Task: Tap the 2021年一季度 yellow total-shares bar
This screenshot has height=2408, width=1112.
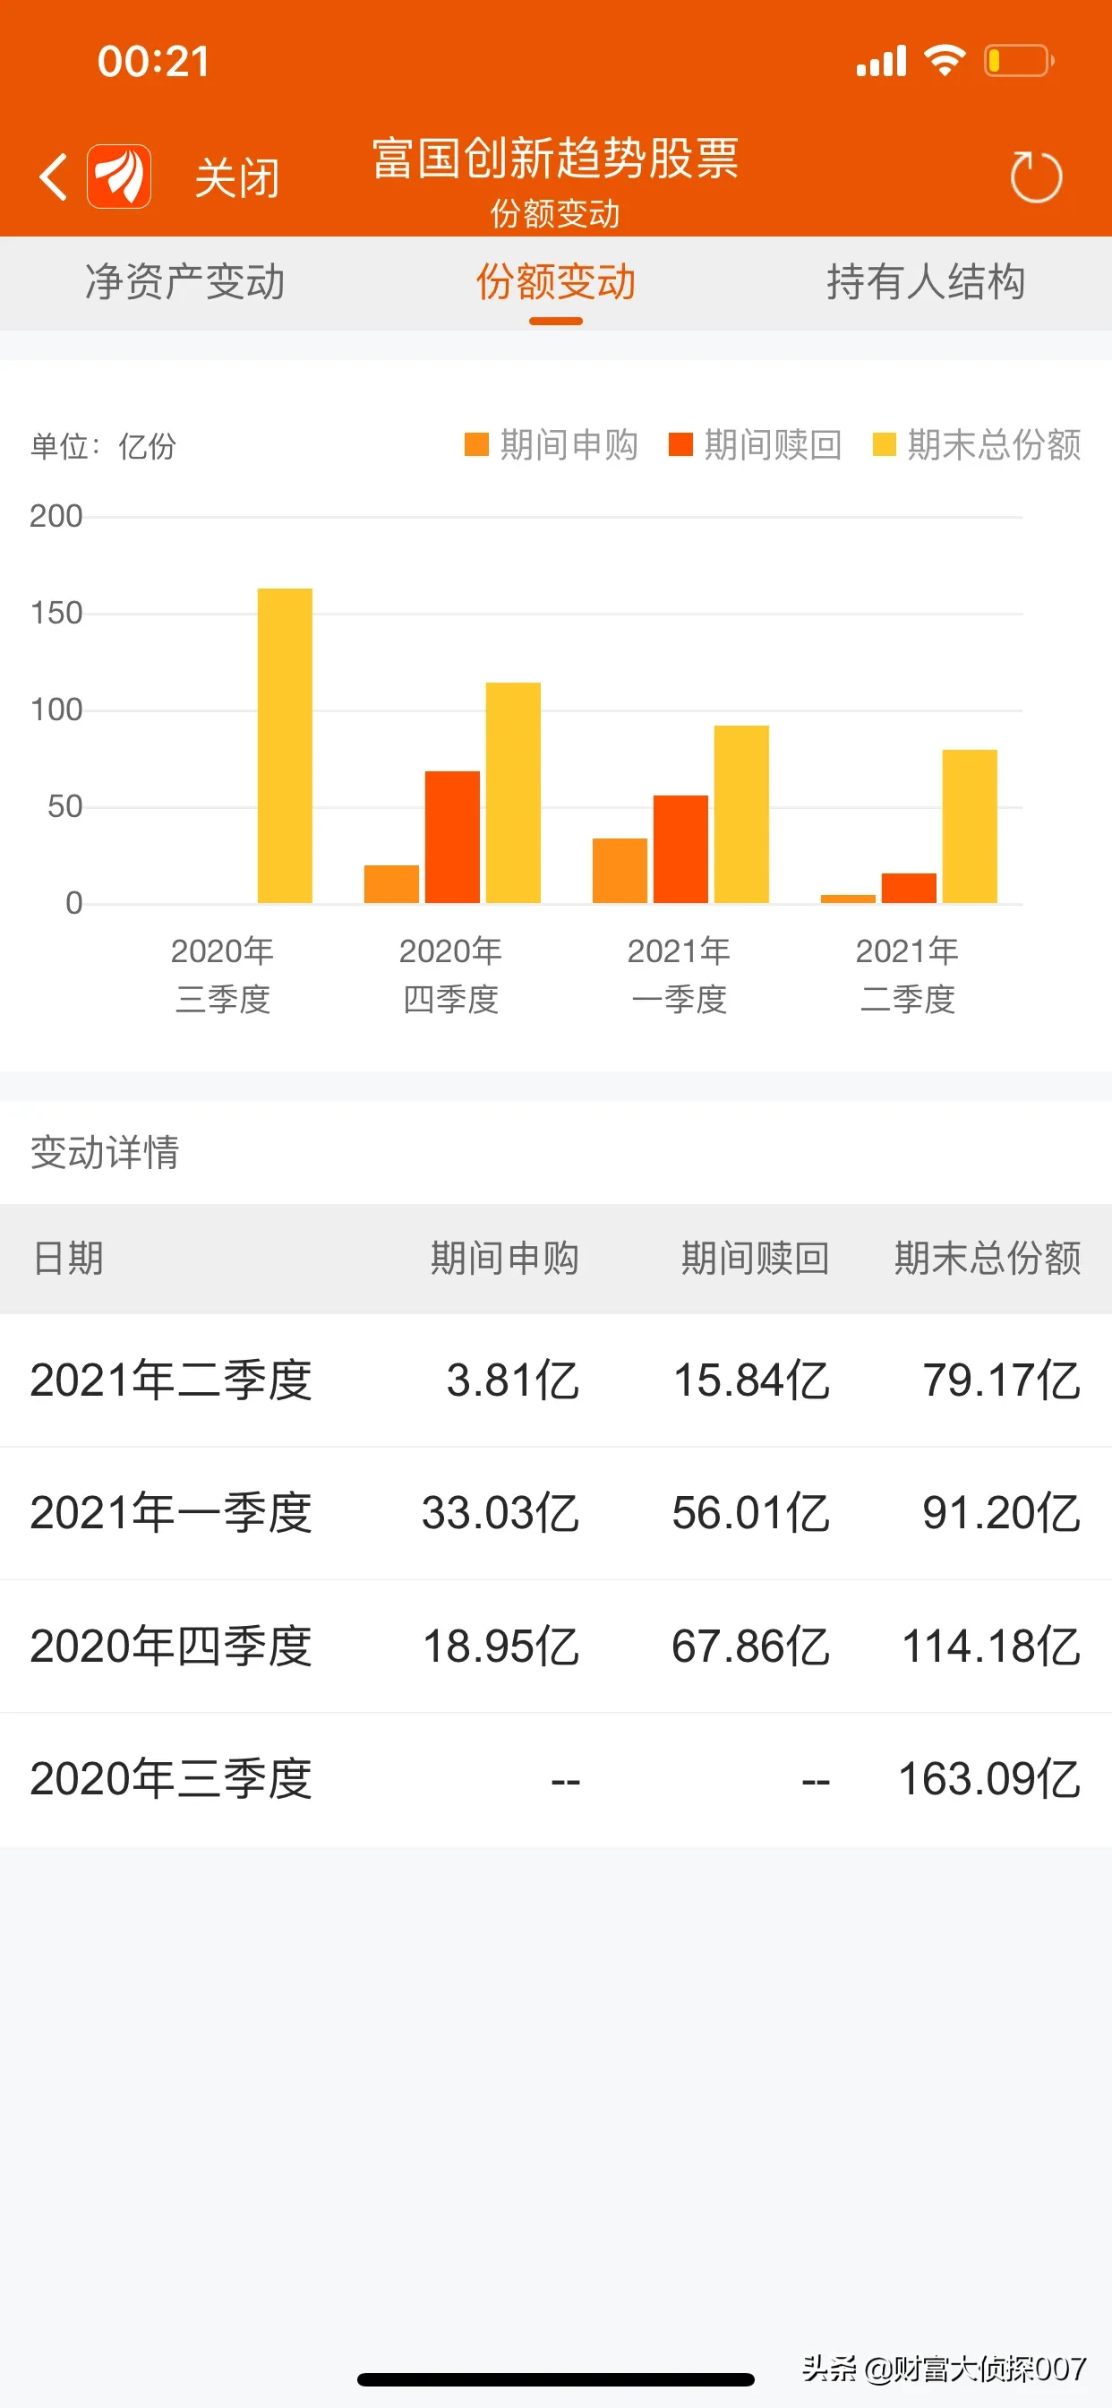Action: point(742,814)
